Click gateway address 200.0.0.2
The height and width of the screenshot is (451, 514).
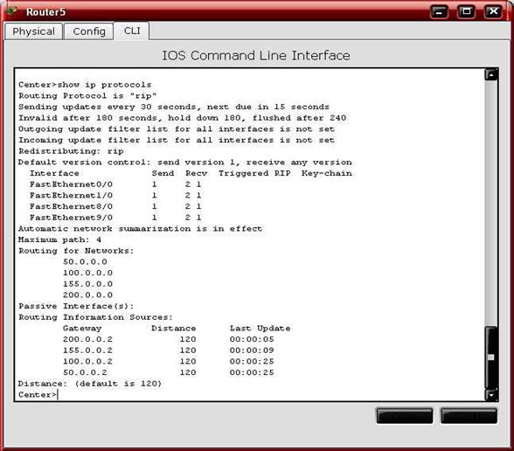coord(87,339)
